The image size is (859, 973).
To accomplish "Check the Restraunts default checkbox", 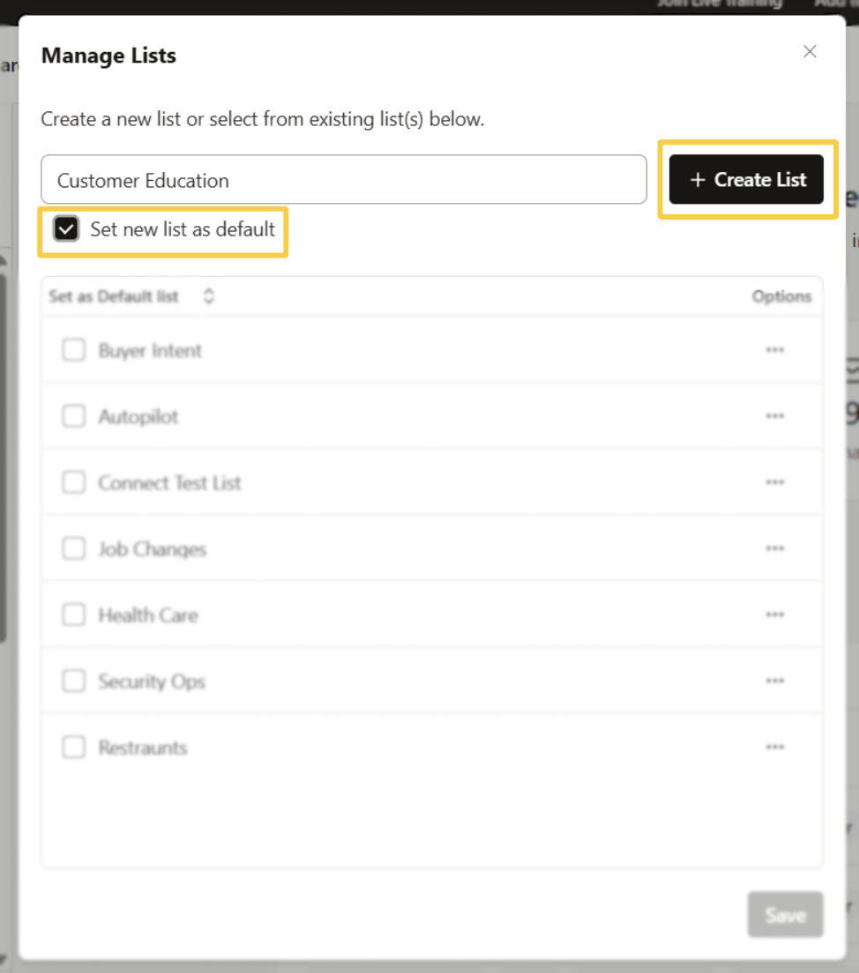I will (x=74, y=746).
